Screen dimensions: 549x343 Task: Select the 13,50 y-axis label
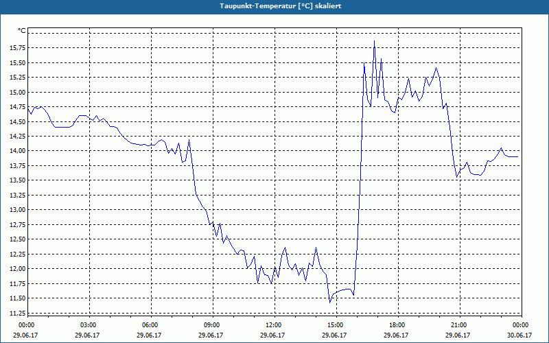(x=18, y=180)
